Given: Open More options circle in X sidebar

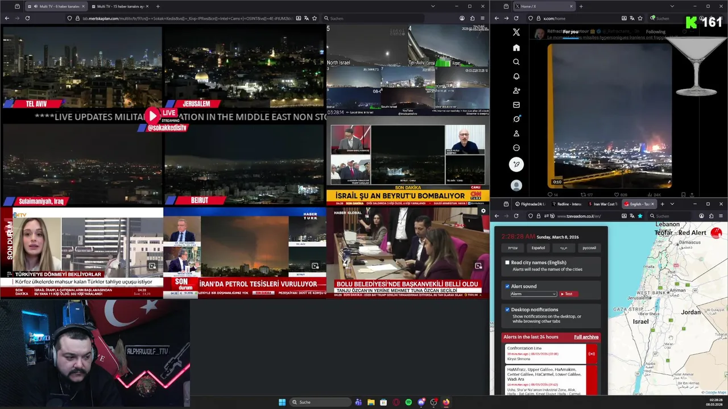Looking at the screenshot, I should (x=516, y=148).
